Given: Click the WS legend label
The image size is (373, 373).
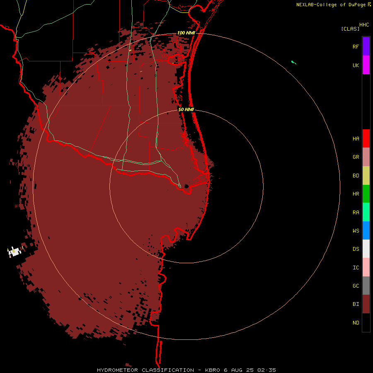Looking at the screenshot, I should pos(356,230).
